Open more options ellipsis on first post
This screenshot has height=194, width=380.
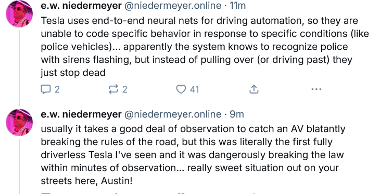pos(316,89)
